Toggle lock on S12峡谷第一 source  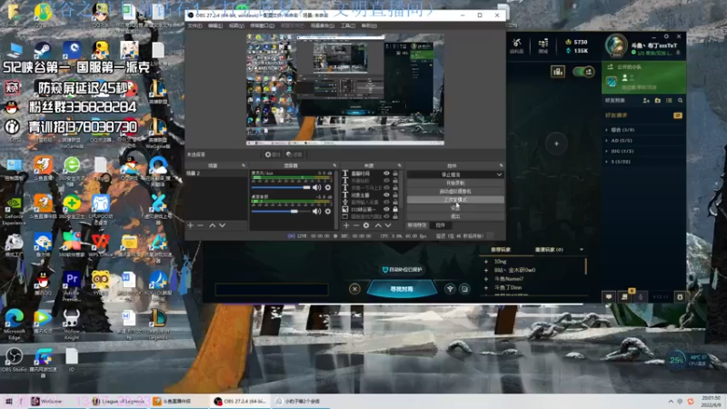click(x=395, y=209)
